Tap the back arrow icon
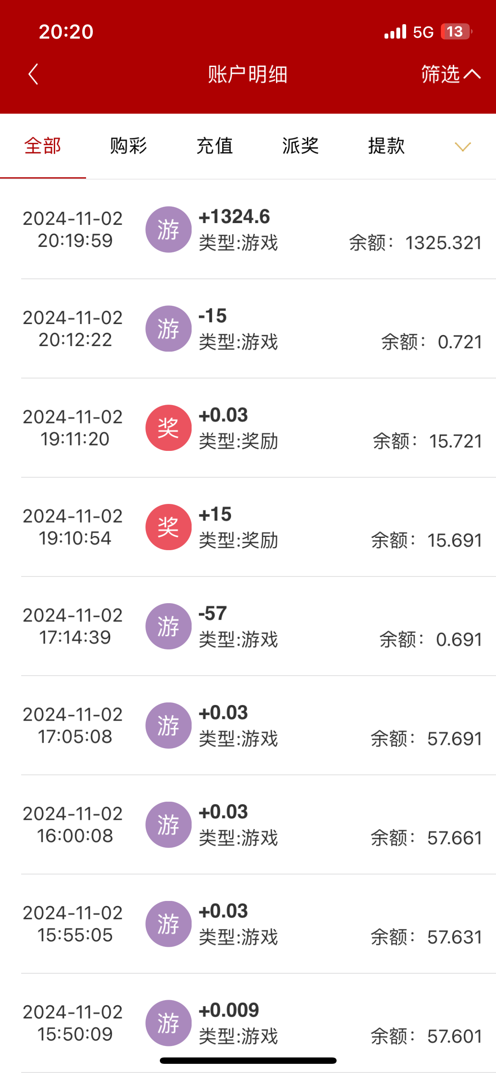 click(x=33, y=74)
